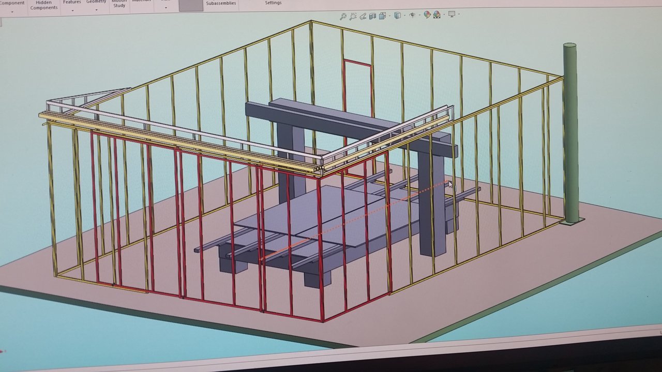Select the red door frame on back wall
662x372 pixels.
point(358,63)
